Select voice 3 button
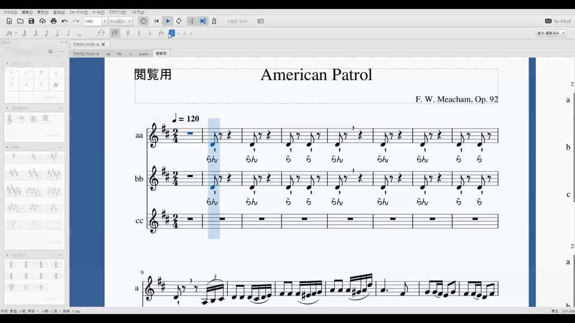This screenshot has width=575, height=323. pyautogui.click(x=184, y=33)
